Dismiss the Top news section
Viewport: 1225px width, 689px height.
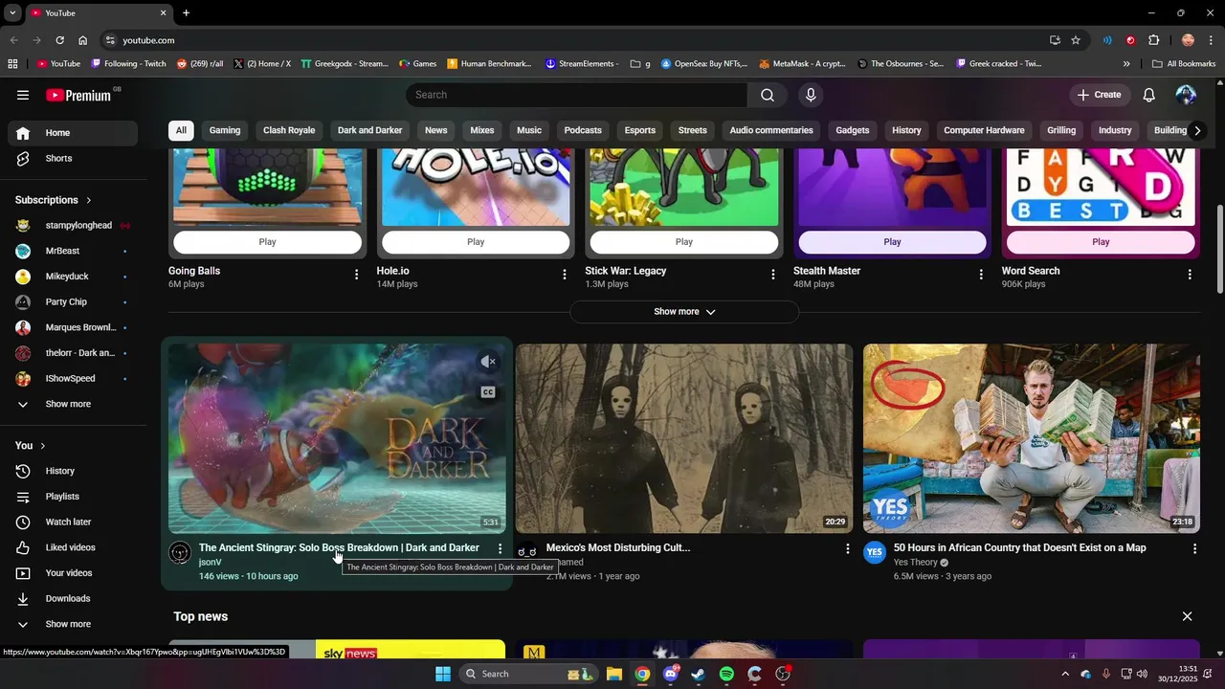1187,616
